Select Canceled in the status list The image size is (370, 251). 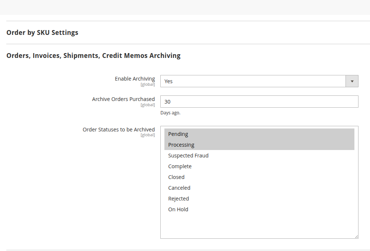click(x=179, y=188)
